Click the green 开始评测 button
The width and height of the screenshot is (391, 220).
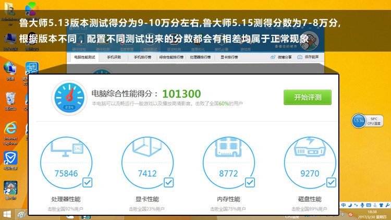(308, 97)
